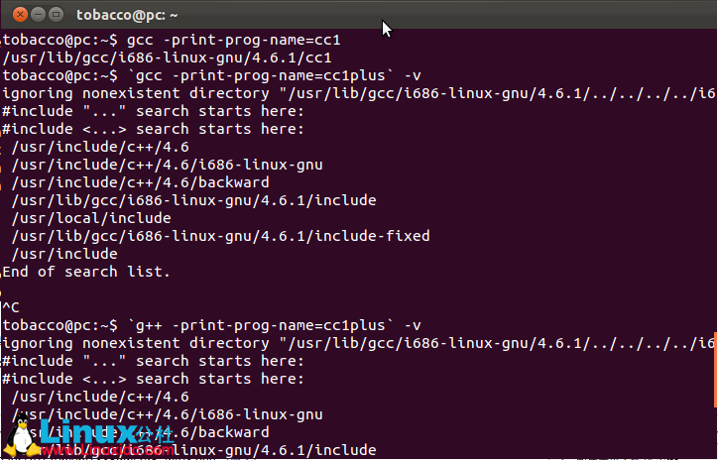Click the Linux penguin logo icon
Screen dimensions: 718x460
(21, 433)
